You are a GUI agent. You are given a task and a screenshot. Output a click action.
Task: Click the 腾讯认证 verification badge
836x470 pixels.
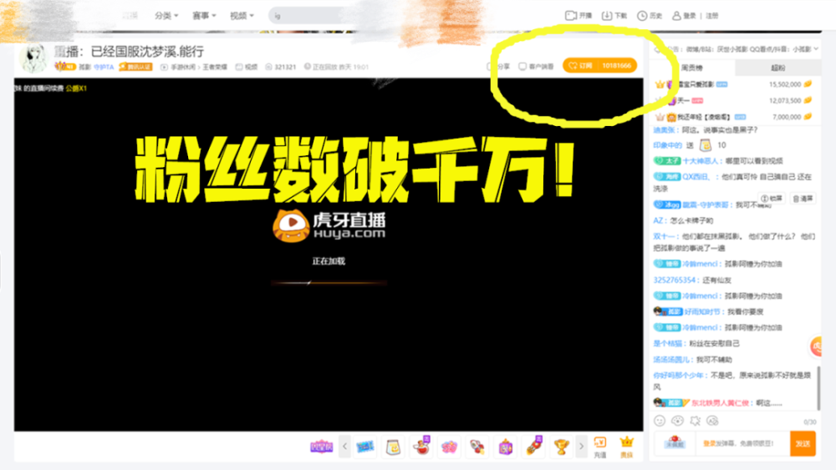click(x=135, y=67)
